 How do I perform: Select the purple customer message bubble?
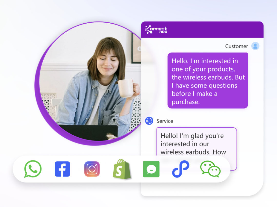[x=208, y=80]
